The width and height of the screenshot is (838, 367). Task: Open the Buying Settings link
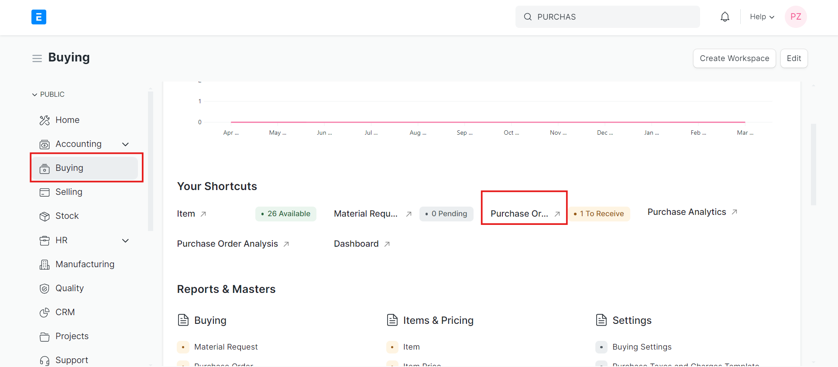point(642,347)
